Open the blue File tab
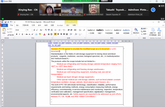The height and width of the screenshot is (107, 165). coord(4,25)
